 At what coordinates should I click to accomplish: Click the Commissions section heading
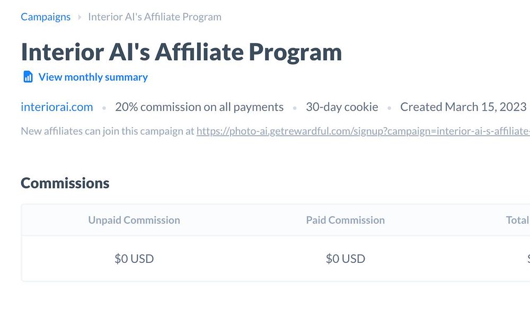click(x=65, y=183)
